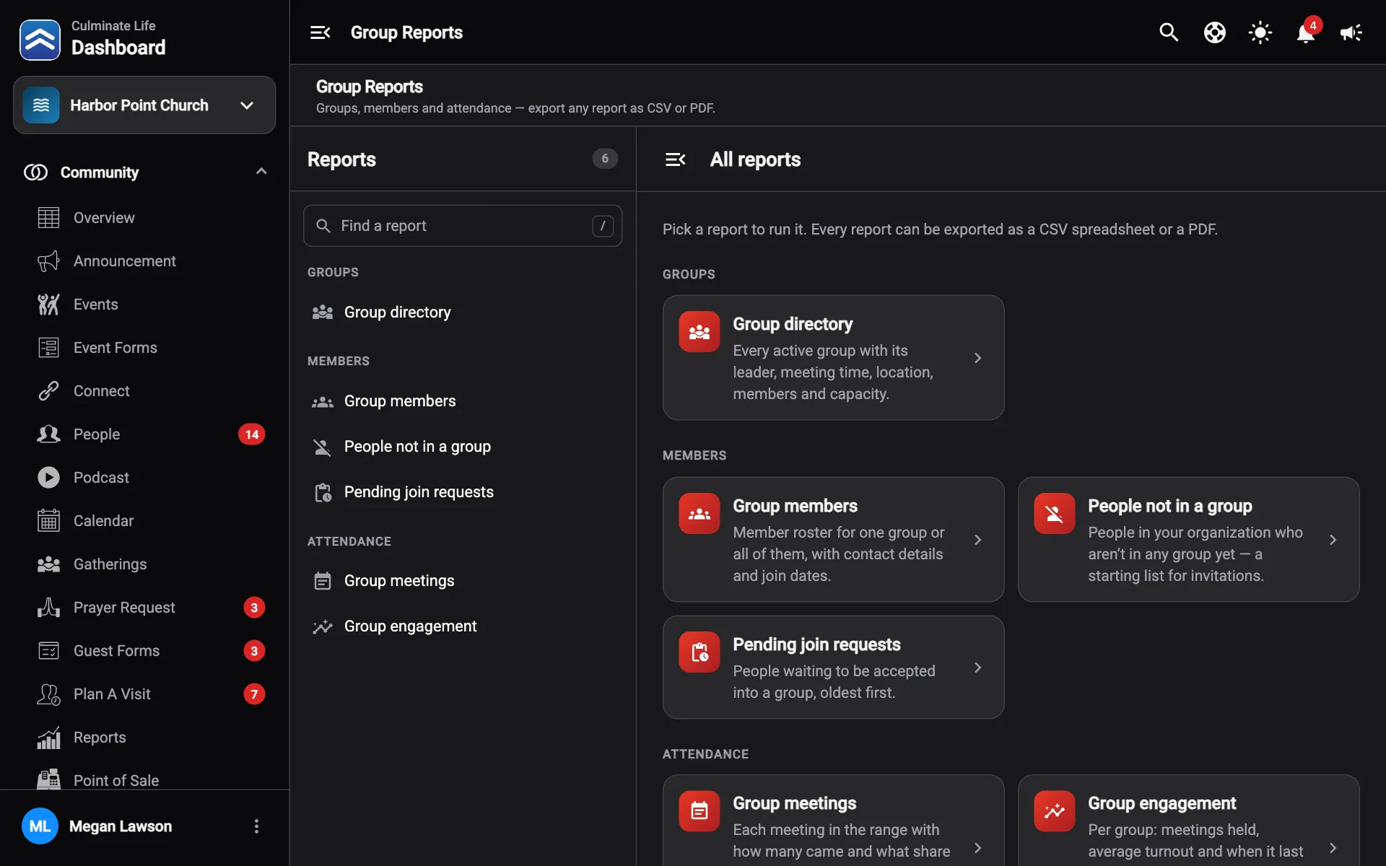Click the reports count badge showing 6
Viewport: 1386px width, 866px height.
[605, 159]
